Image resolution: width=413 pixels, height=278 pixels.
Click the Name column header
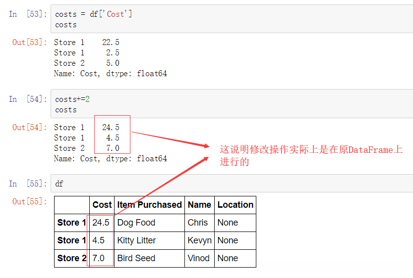click(x=199, y=205)
